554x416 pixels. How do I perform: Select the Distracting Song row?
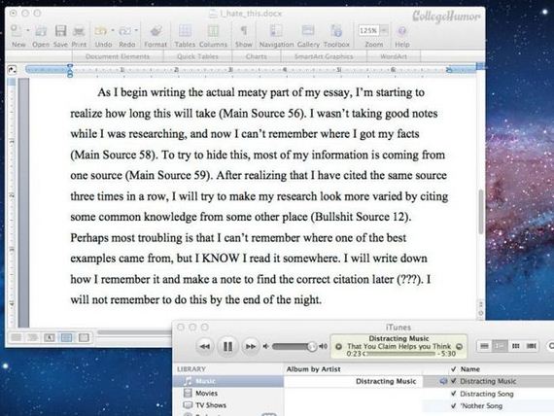coord(489,394)
